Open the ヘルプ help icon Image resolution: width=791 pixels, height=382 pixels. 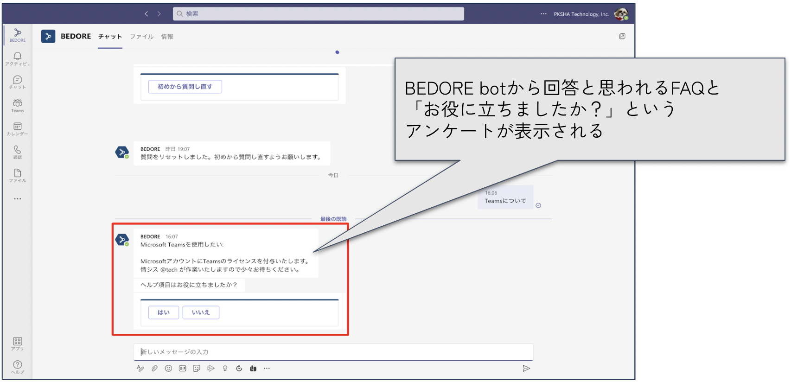click(18, 367)
